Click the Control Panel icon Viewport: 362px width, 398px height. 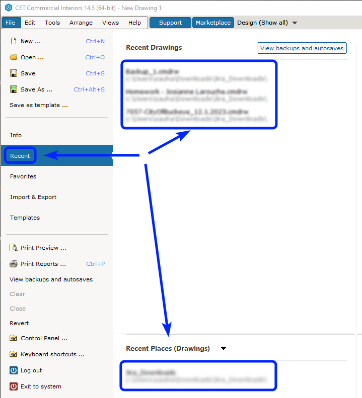click(x=14, y=338)
